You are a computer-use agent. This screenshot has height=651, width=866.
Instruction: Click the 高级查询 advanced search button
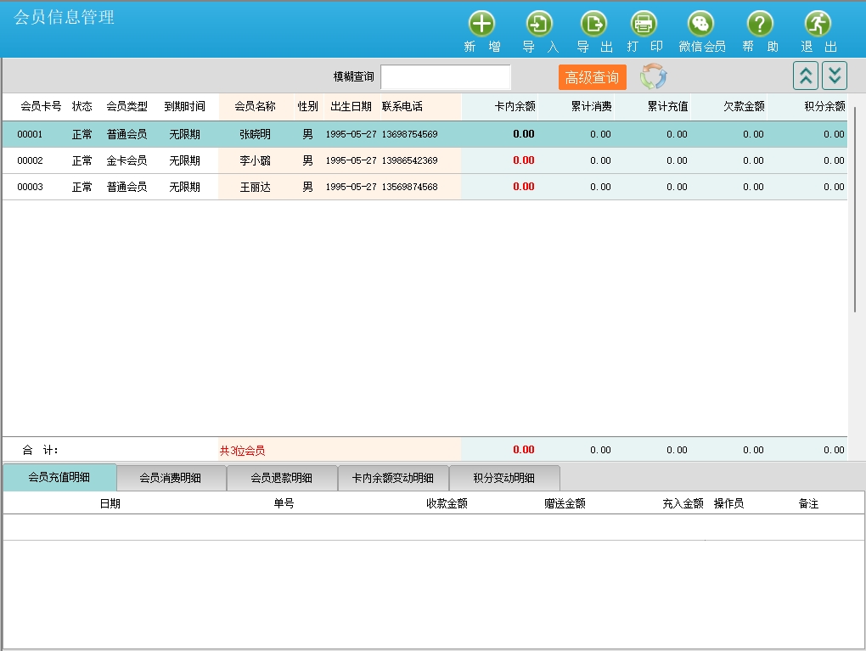pos(592,77)
